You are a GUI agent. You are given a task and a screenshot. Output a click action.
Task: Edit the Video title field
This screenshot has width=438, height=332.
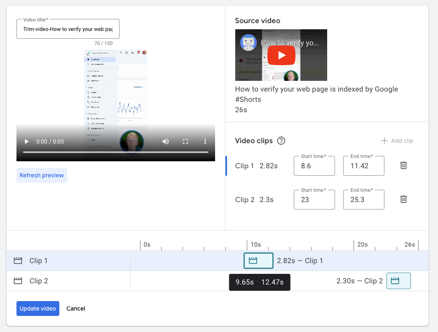pos(68,29)
